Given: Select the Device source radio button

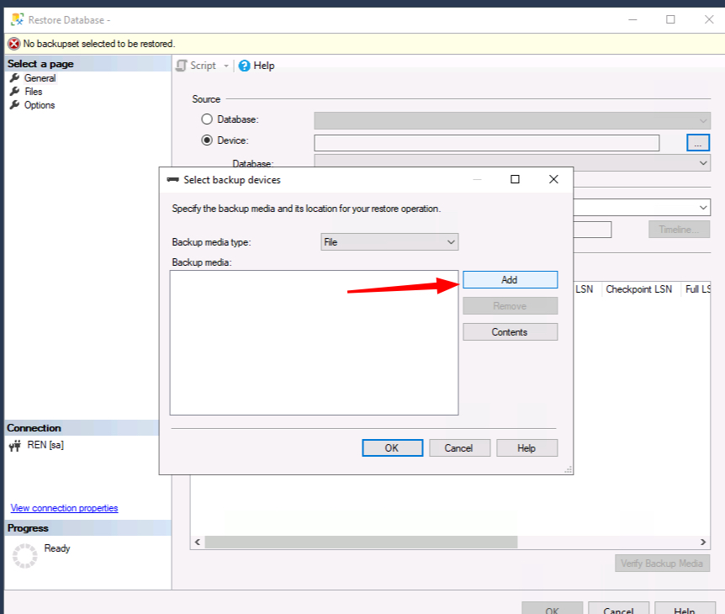Looking at the screenshot, I should point(207,141).
